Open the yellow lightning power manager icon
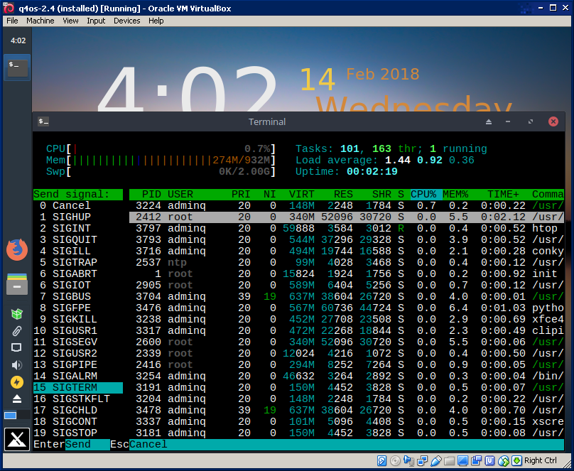574x471 pixels. (16, 382)
